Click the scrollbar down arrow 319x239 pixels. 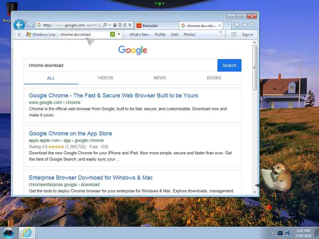pos(255,192)
